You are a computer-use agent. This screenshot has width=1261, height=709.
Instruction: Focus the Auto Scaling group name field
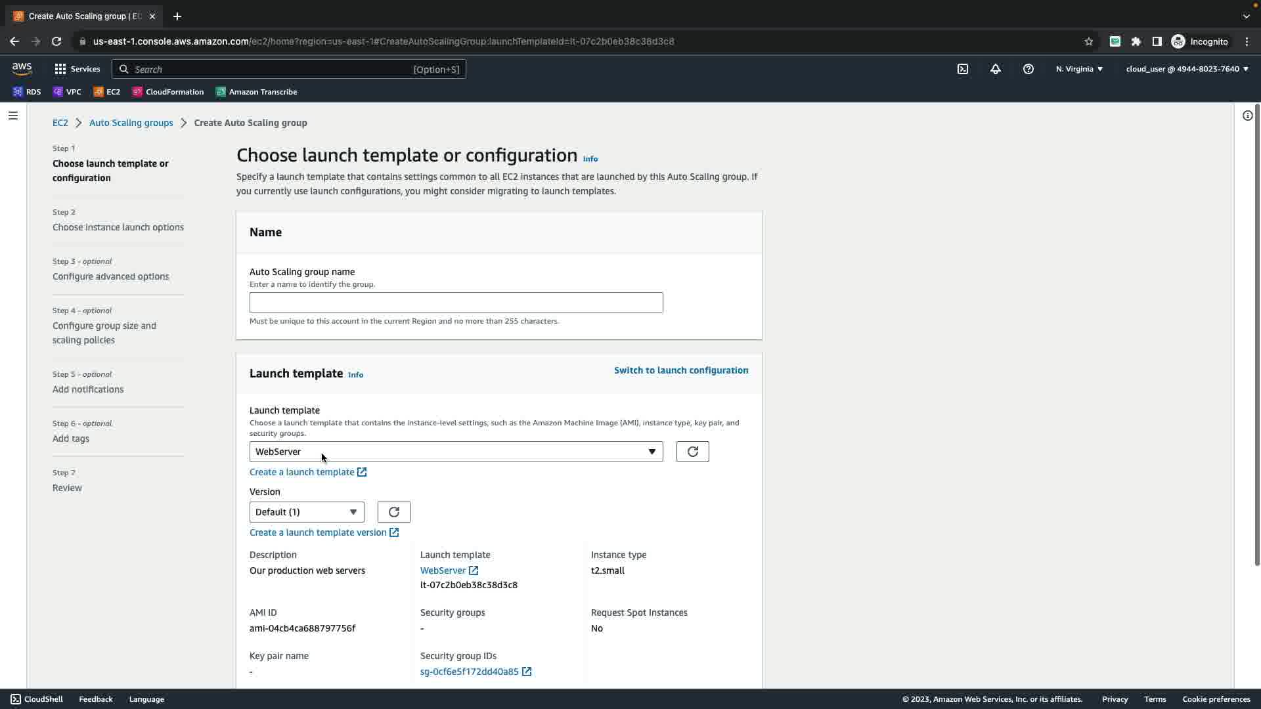[x=456, y=303]
